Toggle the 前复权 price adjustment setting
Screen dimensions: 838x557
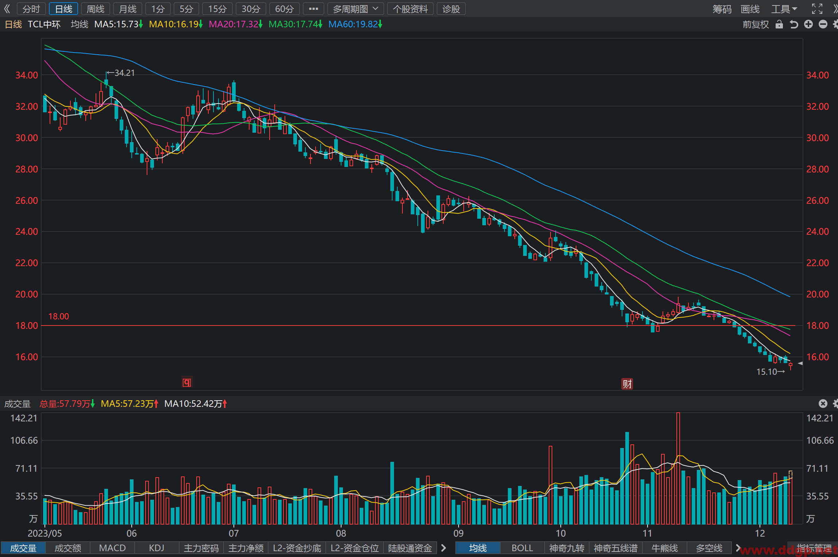coord(756,24)
